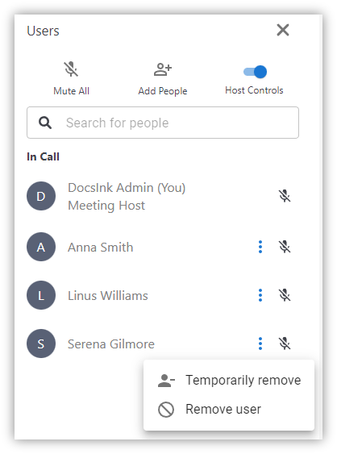
Task: Mute DocsInk Admin's microphone
Action: point(285,196)
